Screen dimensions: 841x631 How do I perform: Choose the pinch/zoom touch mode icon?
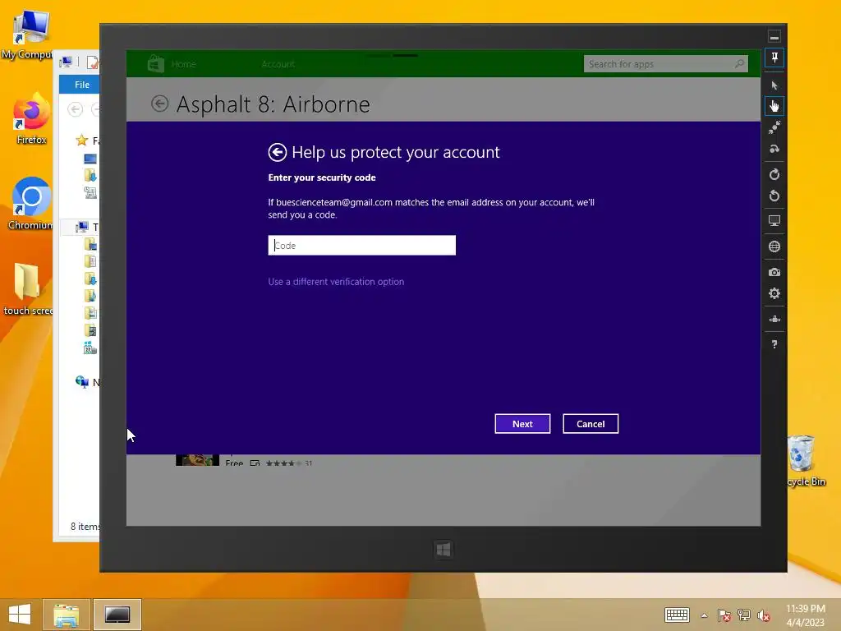pyautogui.click(x=774, y=127)
